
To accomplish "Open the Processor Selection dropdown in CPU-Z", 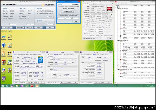I will point(24,80).
